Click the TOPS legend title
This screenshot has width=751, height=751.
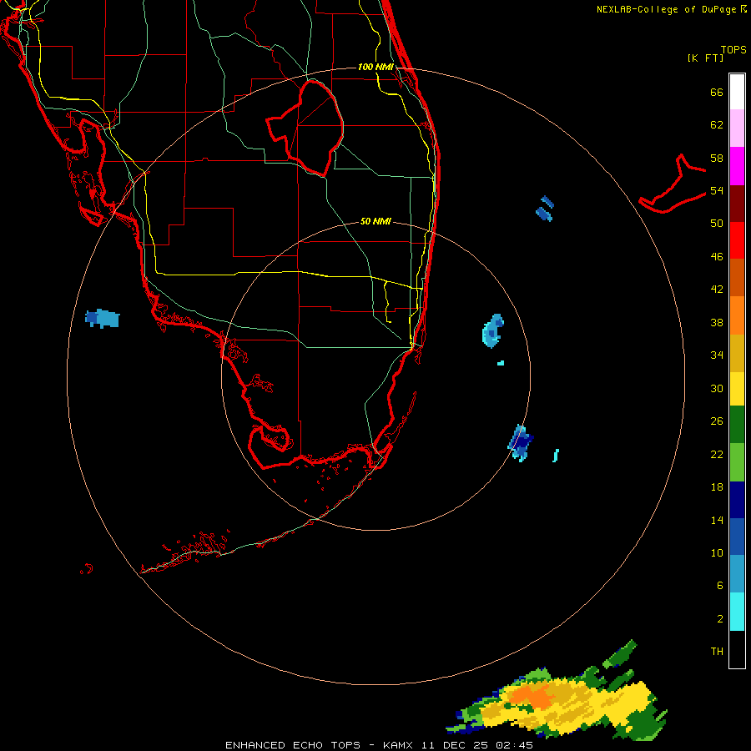pyautogui.click(x=733, y=50)
